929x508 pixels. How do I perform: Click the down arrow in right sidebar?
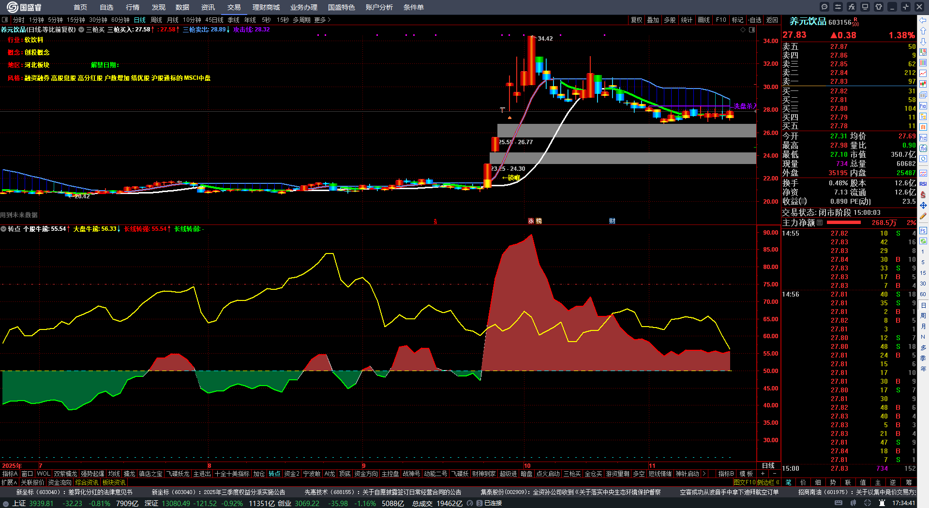923,42
